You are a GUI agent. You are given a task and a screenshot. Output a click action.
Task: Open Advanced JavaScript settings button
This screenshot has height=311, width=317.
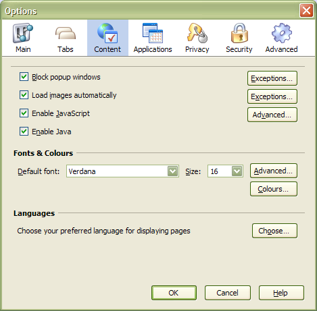[272, 115]
